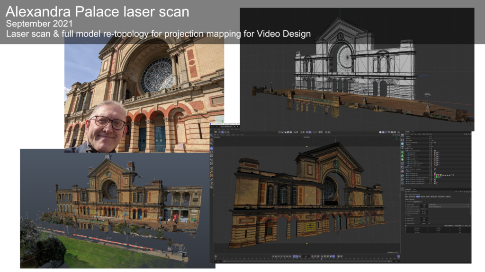Click the magnifier search icon at toolbar top
485x272 pixels.
(212, 135)
